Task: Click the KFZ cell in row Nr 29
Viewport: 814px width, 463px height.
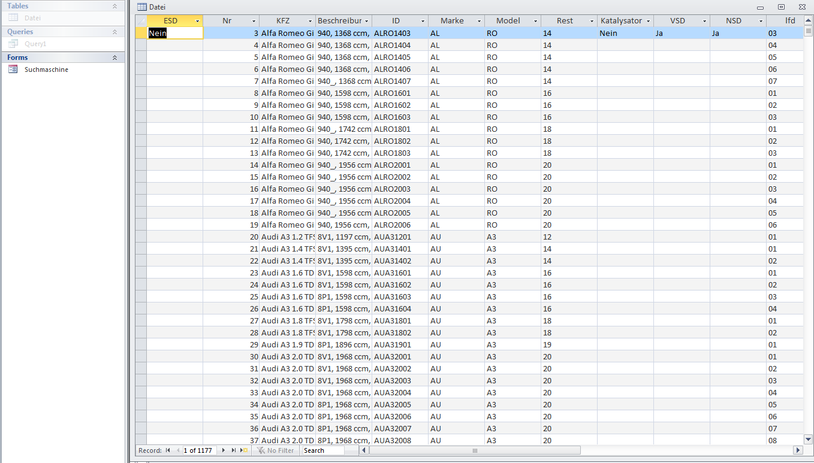Action: [287, 345]
